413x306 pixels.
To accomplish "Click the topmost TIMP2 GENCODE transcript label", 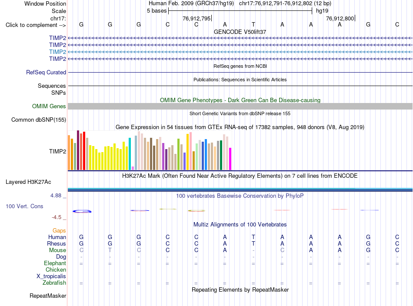I will pyautogui.click(x=57, y=38).
